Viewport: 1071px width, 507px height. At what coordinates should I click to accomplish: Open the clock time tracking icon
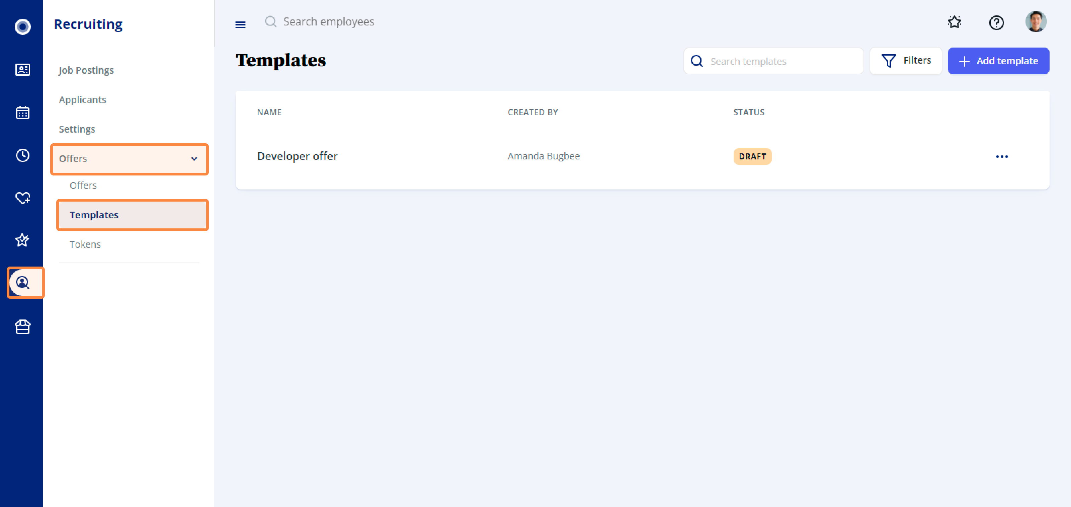(x=22, y=155)
